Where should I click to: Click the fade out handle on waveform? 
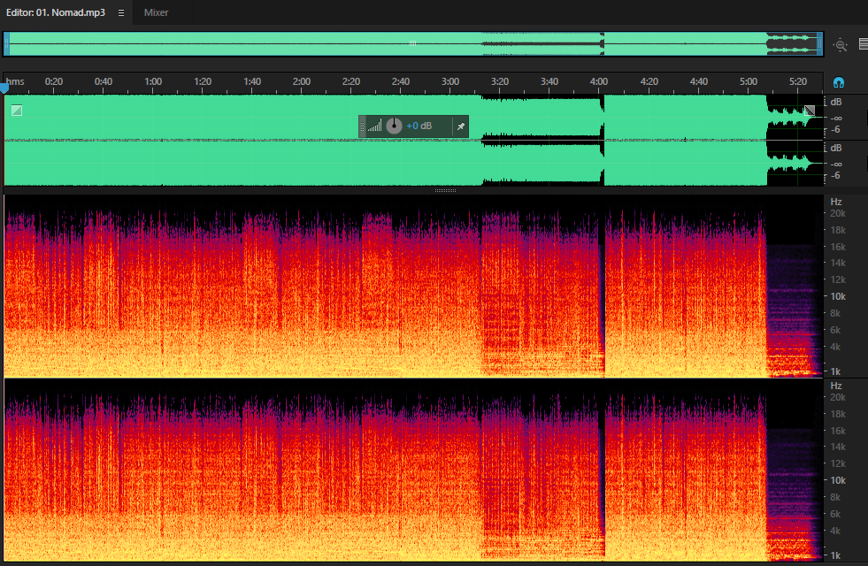pos(810,110)
